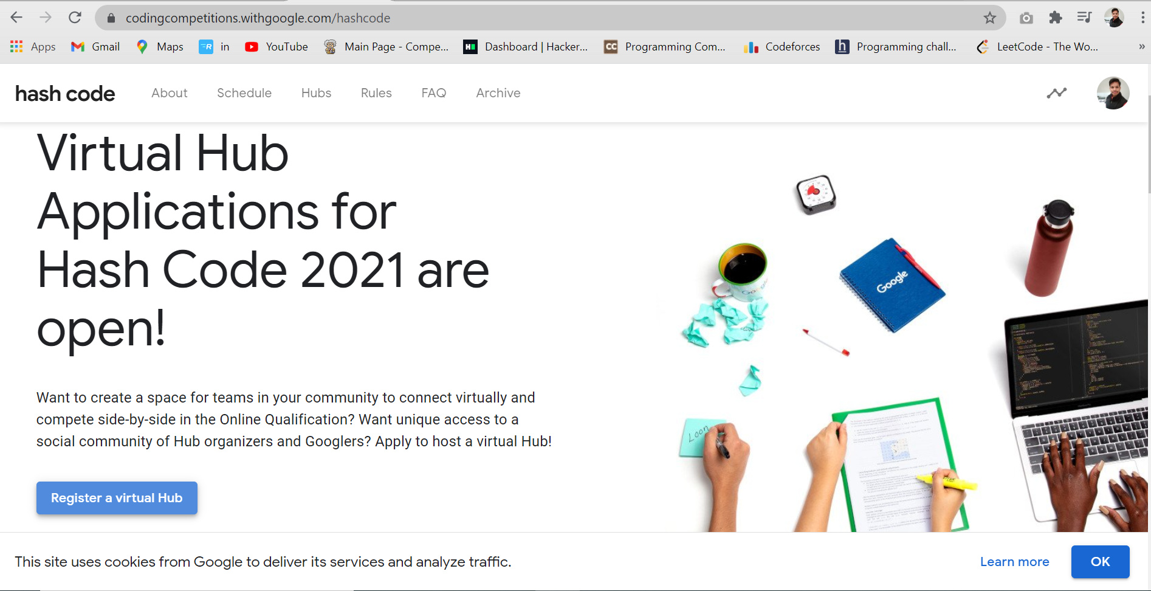The image size is (1151, 591).
Task: Click the browser forward arrow
Action: click(46, 18)
